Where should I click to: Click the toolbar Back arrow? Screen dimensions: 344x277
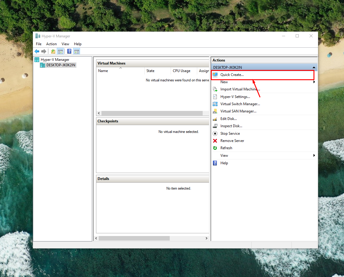37,52
